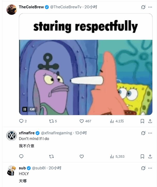157x187 pixels.
Task: Open sub's profile avatar
Action: [x=11, y=171]
